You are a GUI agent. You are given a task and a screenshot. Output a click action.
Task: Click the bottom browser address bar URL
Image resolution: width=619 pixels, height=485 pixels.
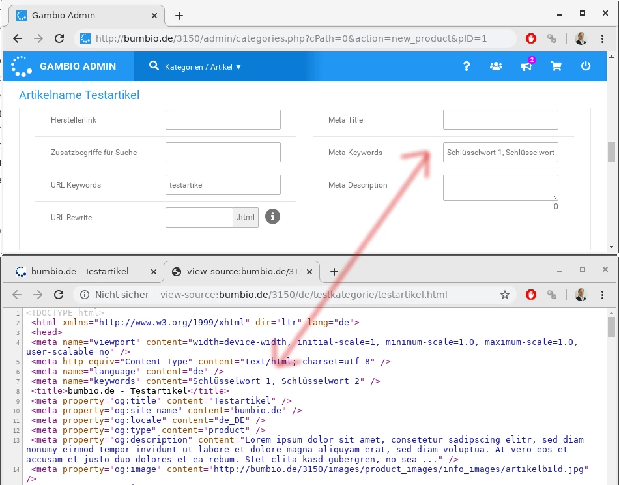304,295
